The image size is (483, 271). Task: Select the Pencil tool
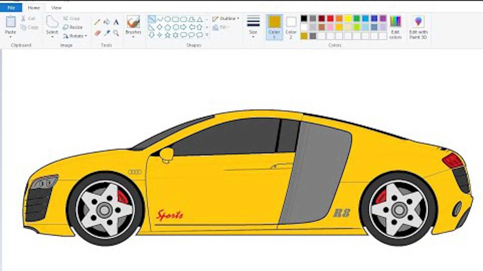point(97,22)
